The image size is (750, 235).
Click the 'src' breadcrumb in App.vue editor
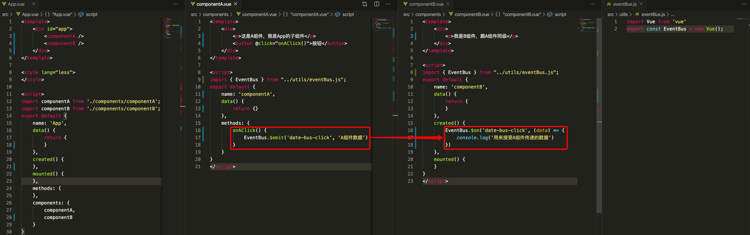pos(5,14)
